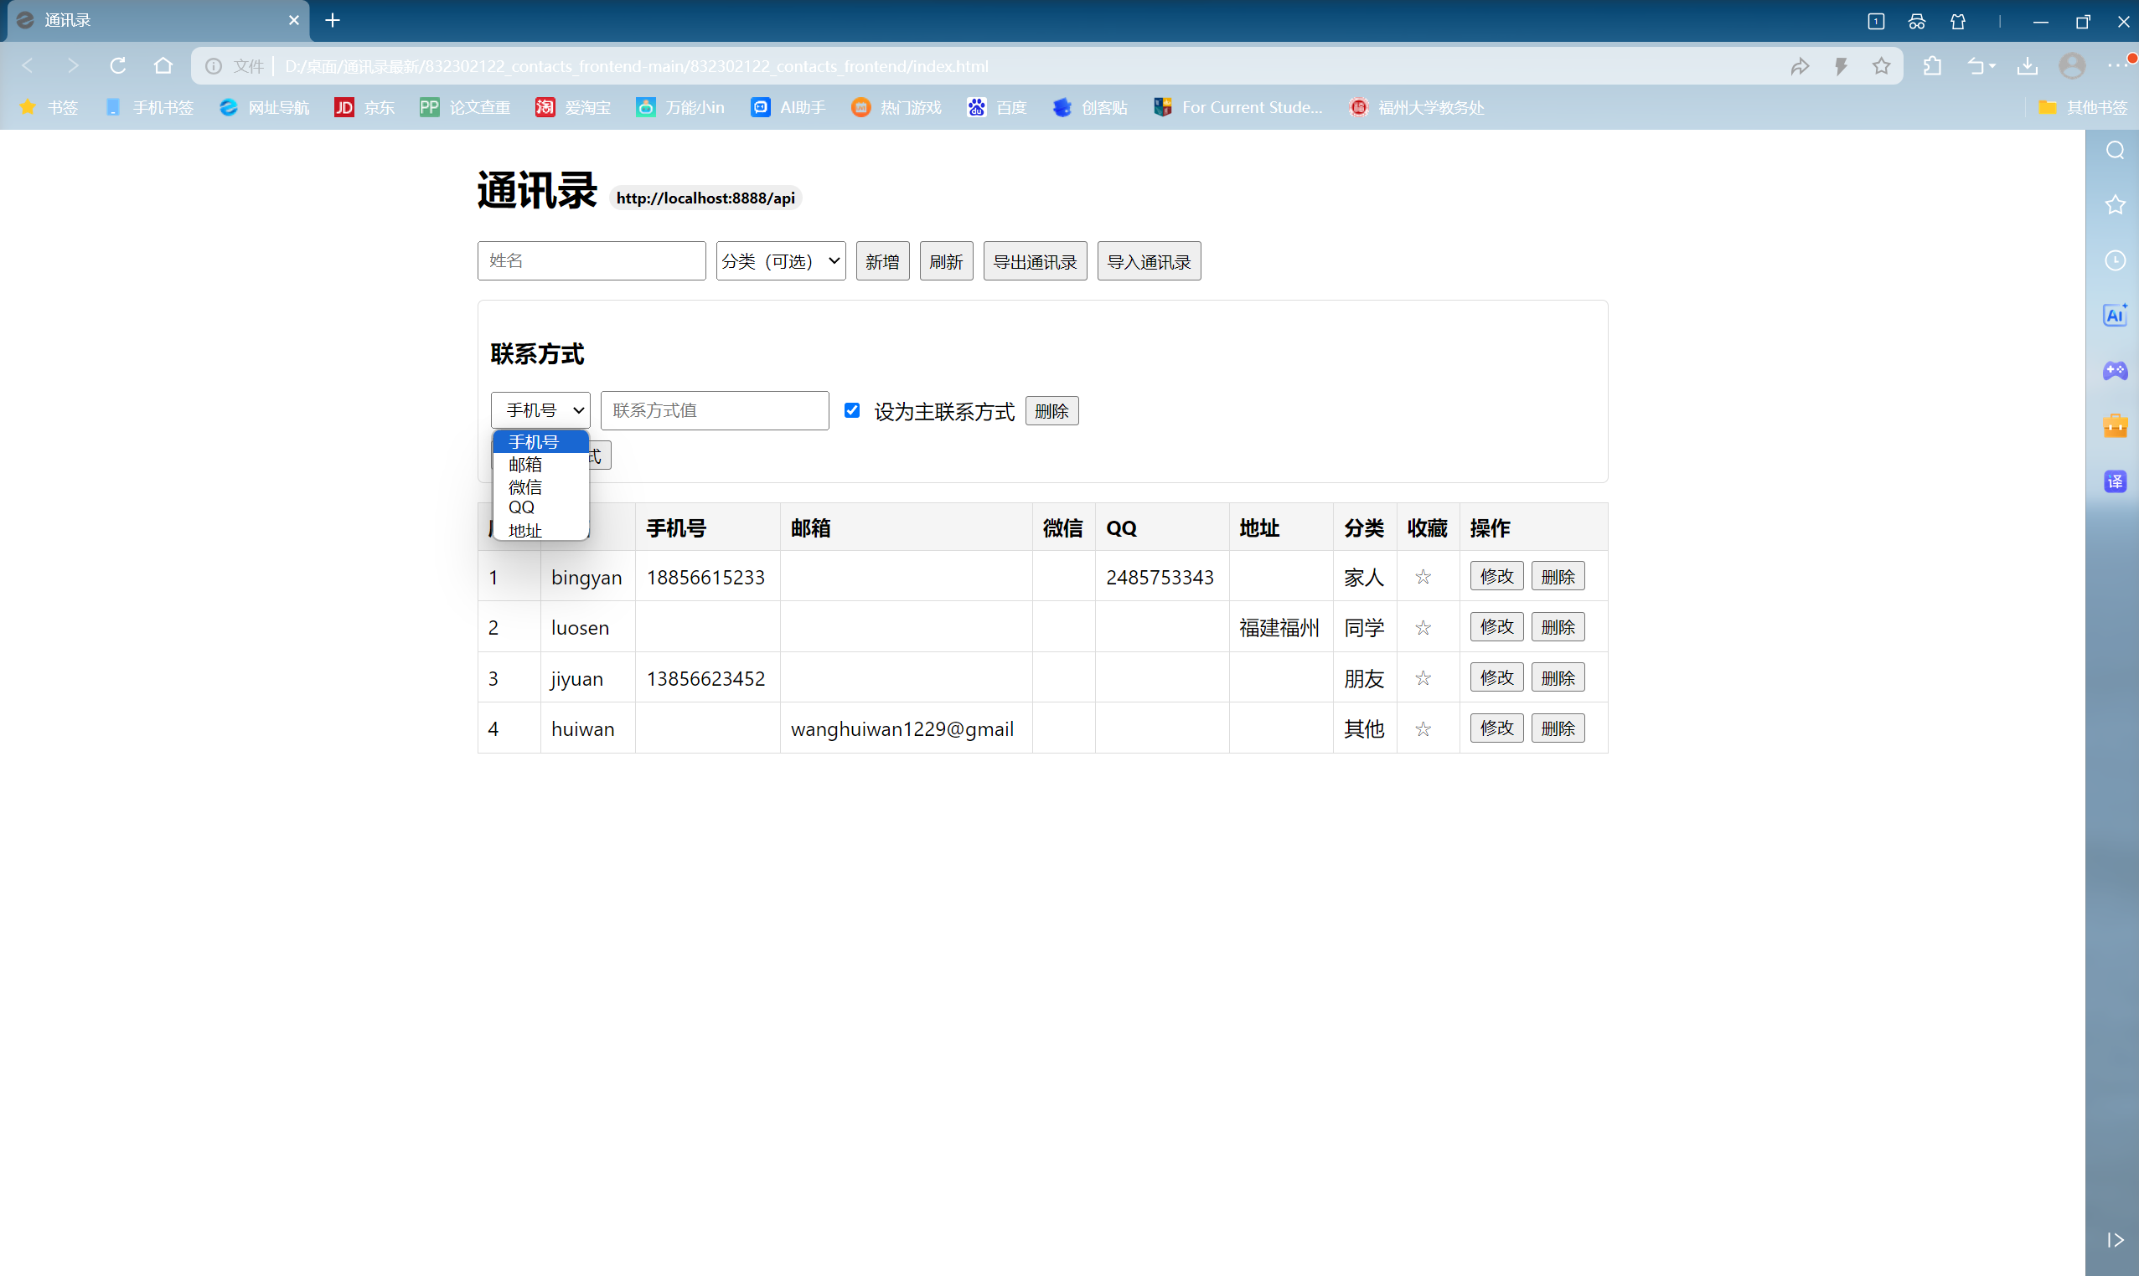Click the browser reload icon
The height and width of the screenshot is (1276, 2139).
[x=118, y=65]
